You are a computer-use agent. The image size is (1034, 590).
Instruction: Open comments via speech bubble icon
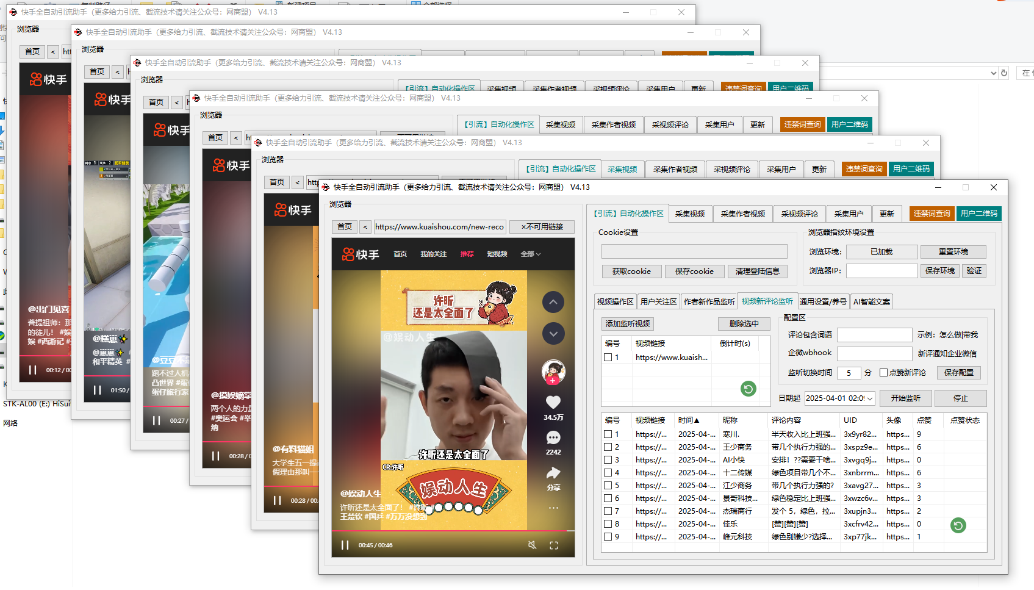point(553,437)
